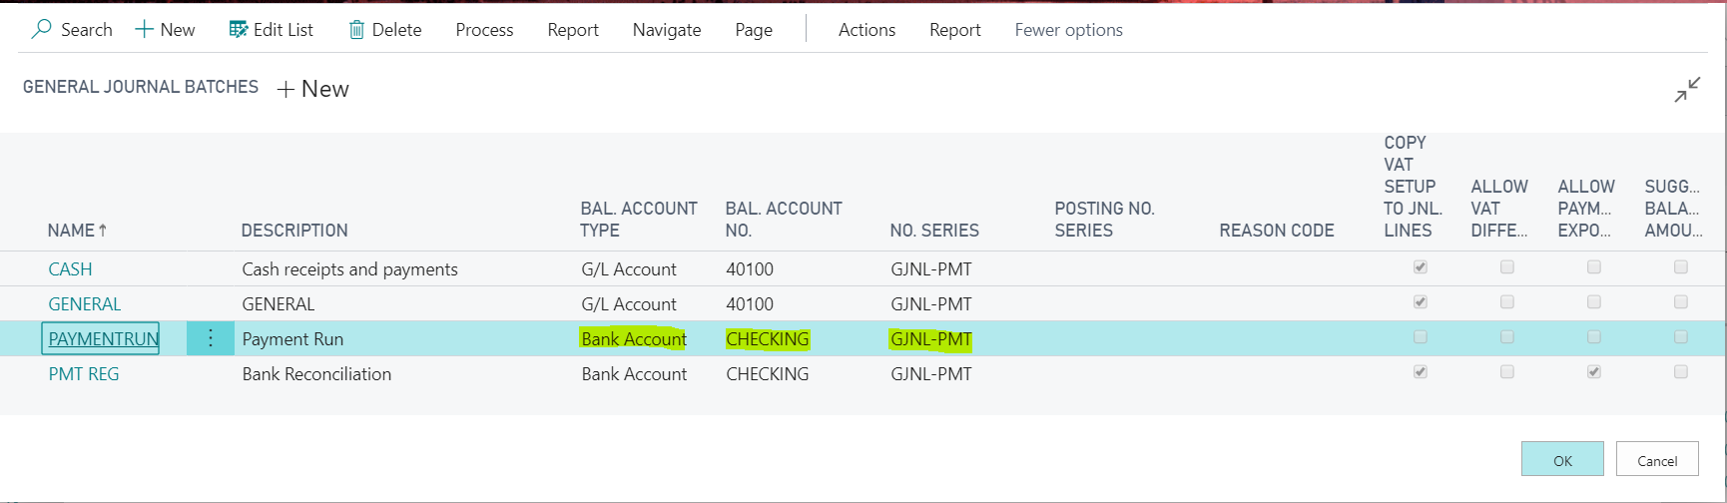
Task: Click Fewer options in the action bar
Action: [x=1068, y=30]
